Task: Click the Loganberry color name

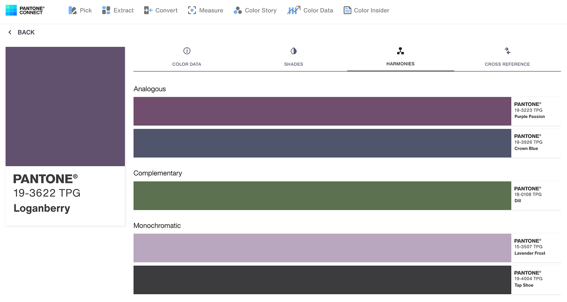Action: (x=42, y=208)
